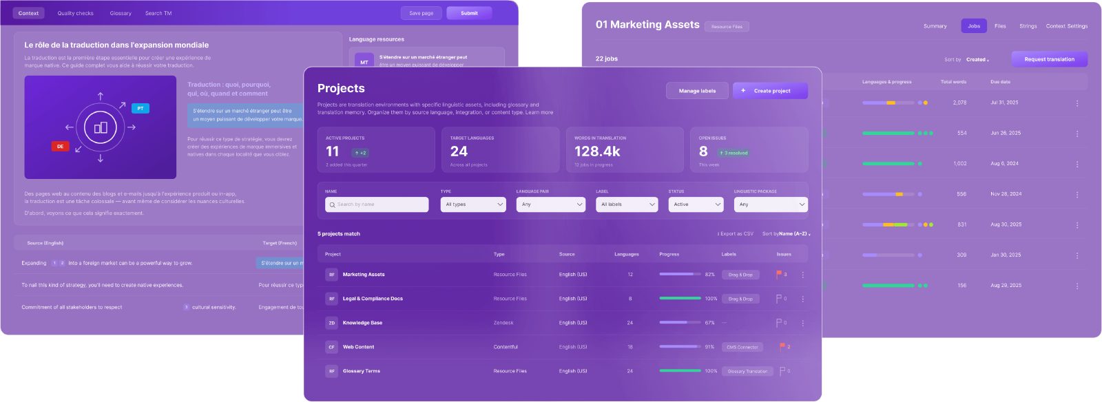This screenshot has width=1102, height=402.
Task: Open the Status dropdown showing Active
Action: pos(696,204)
